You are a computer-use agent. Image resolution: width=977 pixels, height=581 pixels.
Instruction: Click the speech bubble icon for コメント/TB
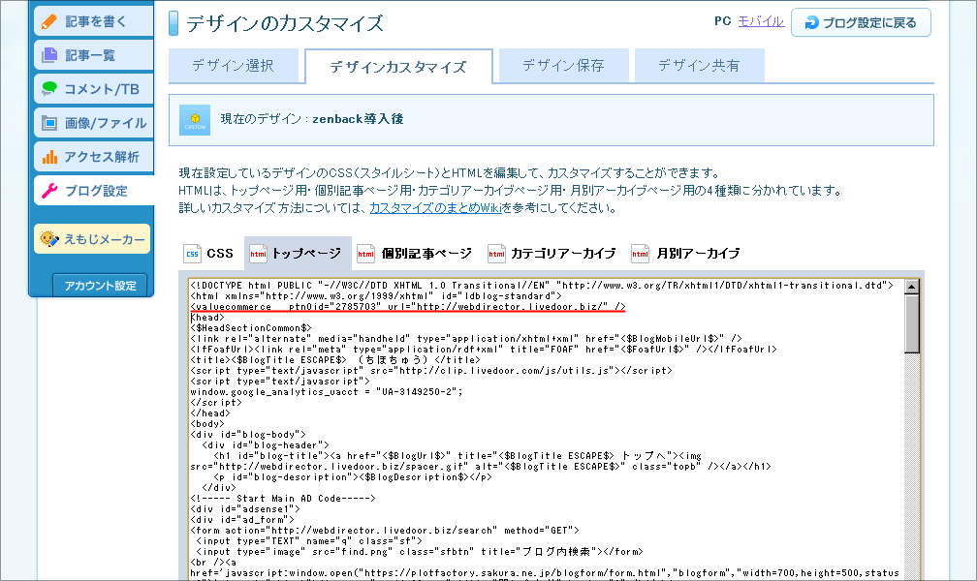49,88
